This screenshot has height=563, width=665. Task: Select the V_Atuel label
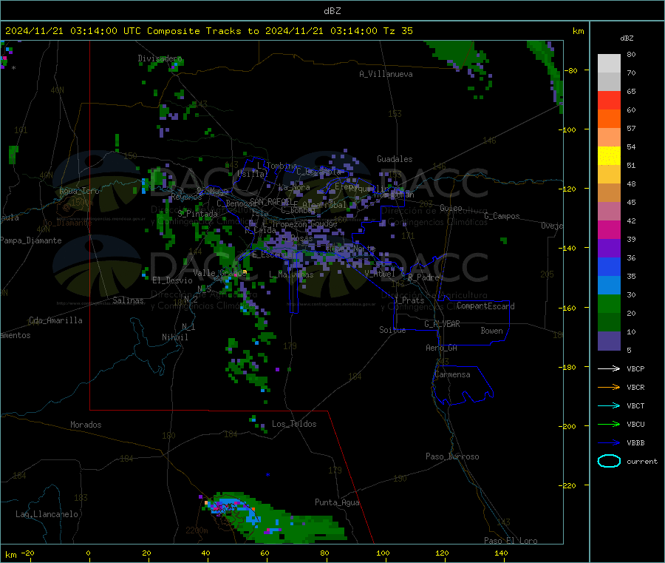point(380,274)
